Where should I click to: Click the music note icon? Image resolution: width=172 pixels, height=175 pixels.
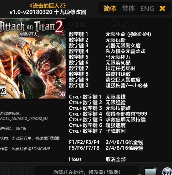pyautogui.click(x=167, y=172)
